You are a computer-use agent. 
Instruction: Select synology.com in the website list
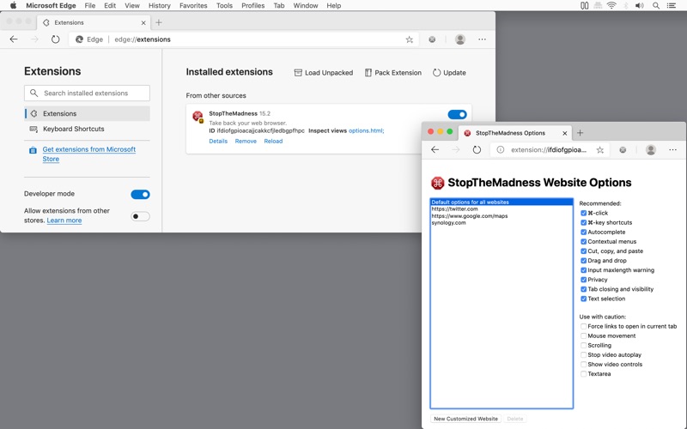click(502, 223)
